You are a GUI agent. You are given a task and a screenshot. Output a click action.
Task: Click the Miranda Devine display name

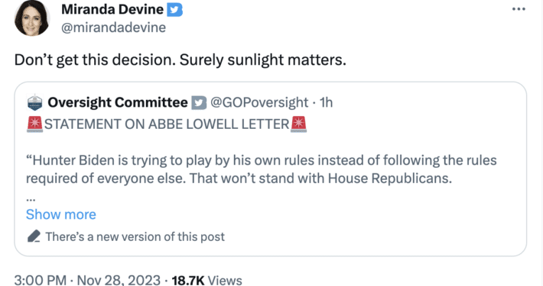click(x=112, y=9)
